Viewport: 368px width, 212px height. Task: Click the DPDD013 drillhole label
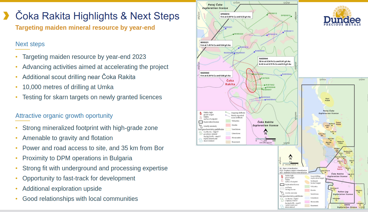pos(272,13)
